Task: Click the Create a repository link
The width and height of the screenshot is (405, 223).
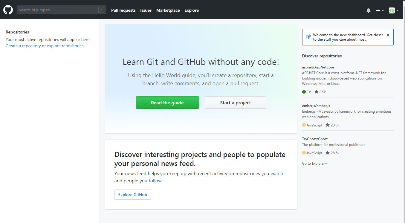Action: point(23,46)
